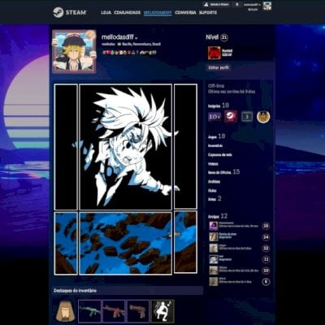325x325 pixels.
Task: Open the LOJA store menu
Action: tap(106, 13)
